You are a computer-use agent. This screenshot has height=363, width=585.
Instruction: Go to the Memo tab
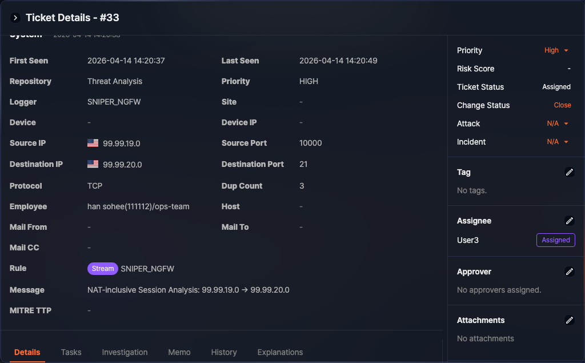179,352
